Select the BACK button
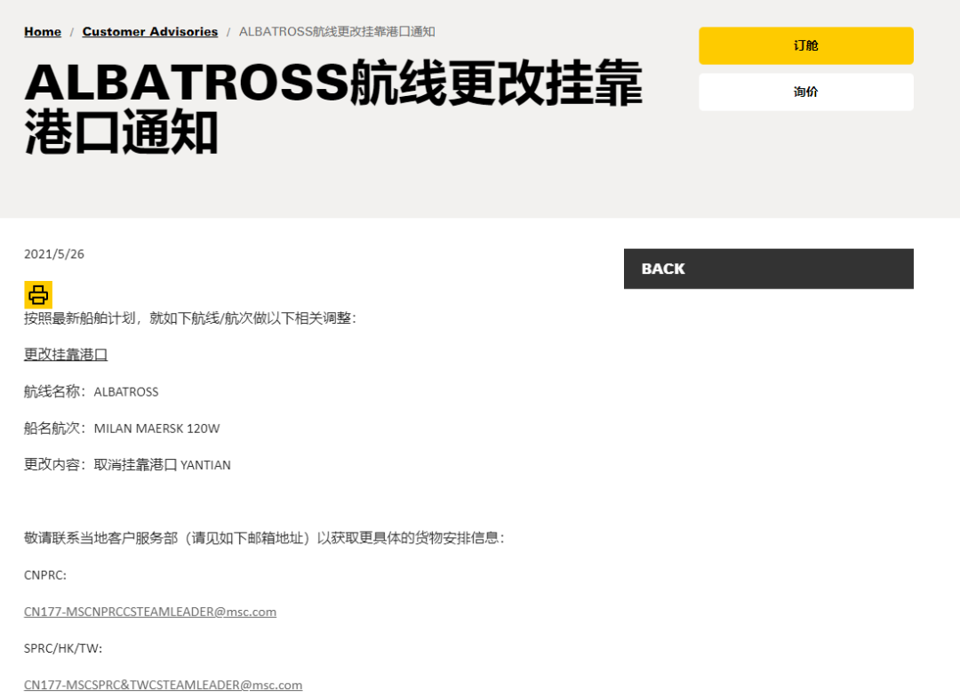The width and height of the screenshot is (960, 698). coord(768,269)
